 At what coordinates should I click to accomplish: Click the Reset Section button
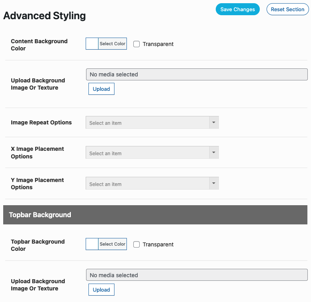[x=287, y=9]
